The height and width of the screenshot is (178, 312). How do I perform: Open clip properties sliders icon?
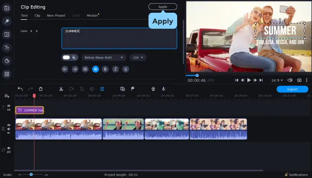pyautogui.click(x=102, y=89)
